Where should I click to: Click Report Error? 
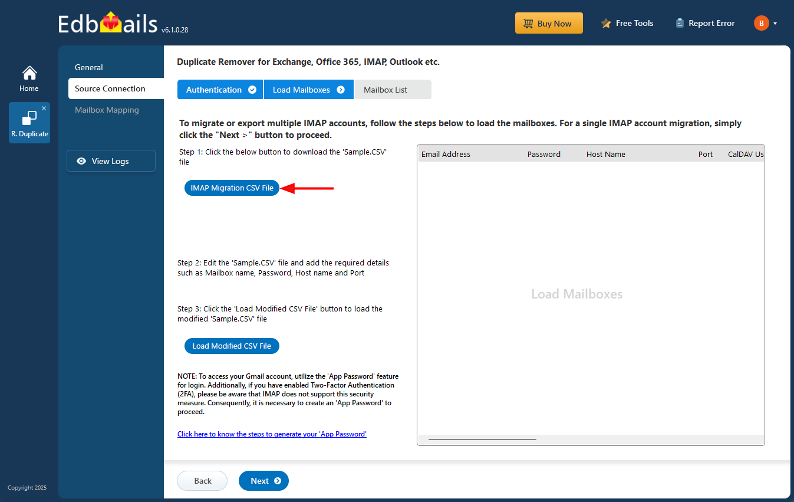click(705, 24)
